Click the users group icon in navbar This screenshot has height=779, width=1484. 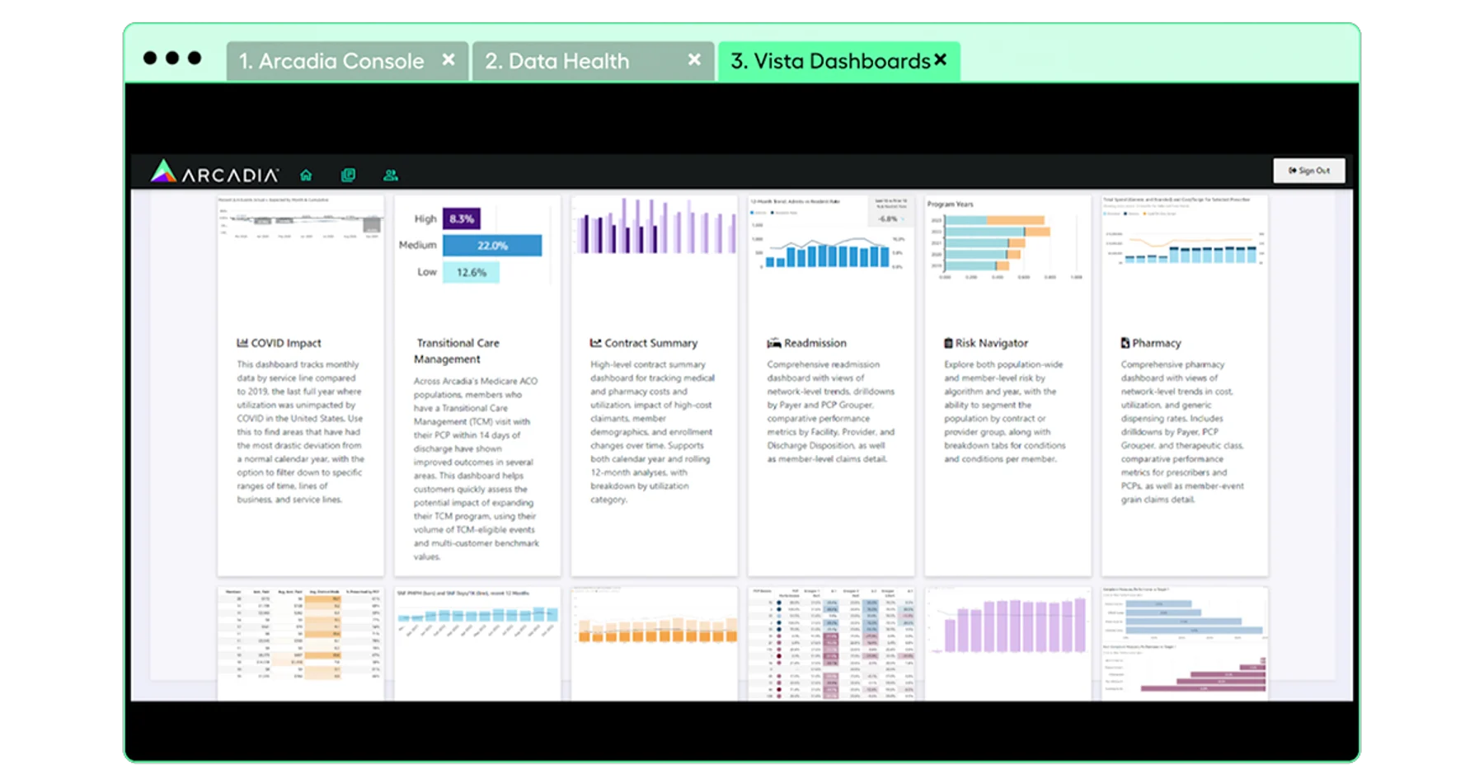pyautogui.click(x=391, y=175)
